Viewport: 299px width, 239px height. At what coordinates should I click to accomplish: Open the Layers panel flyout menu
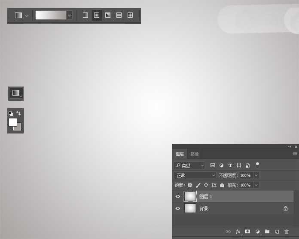(x=295, y=154)
